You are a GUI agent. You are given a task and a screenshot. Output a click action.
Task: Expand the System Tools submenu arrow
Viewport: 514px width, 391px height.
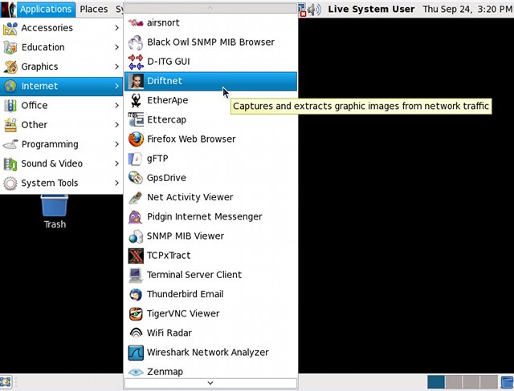(x=116, y=183)
